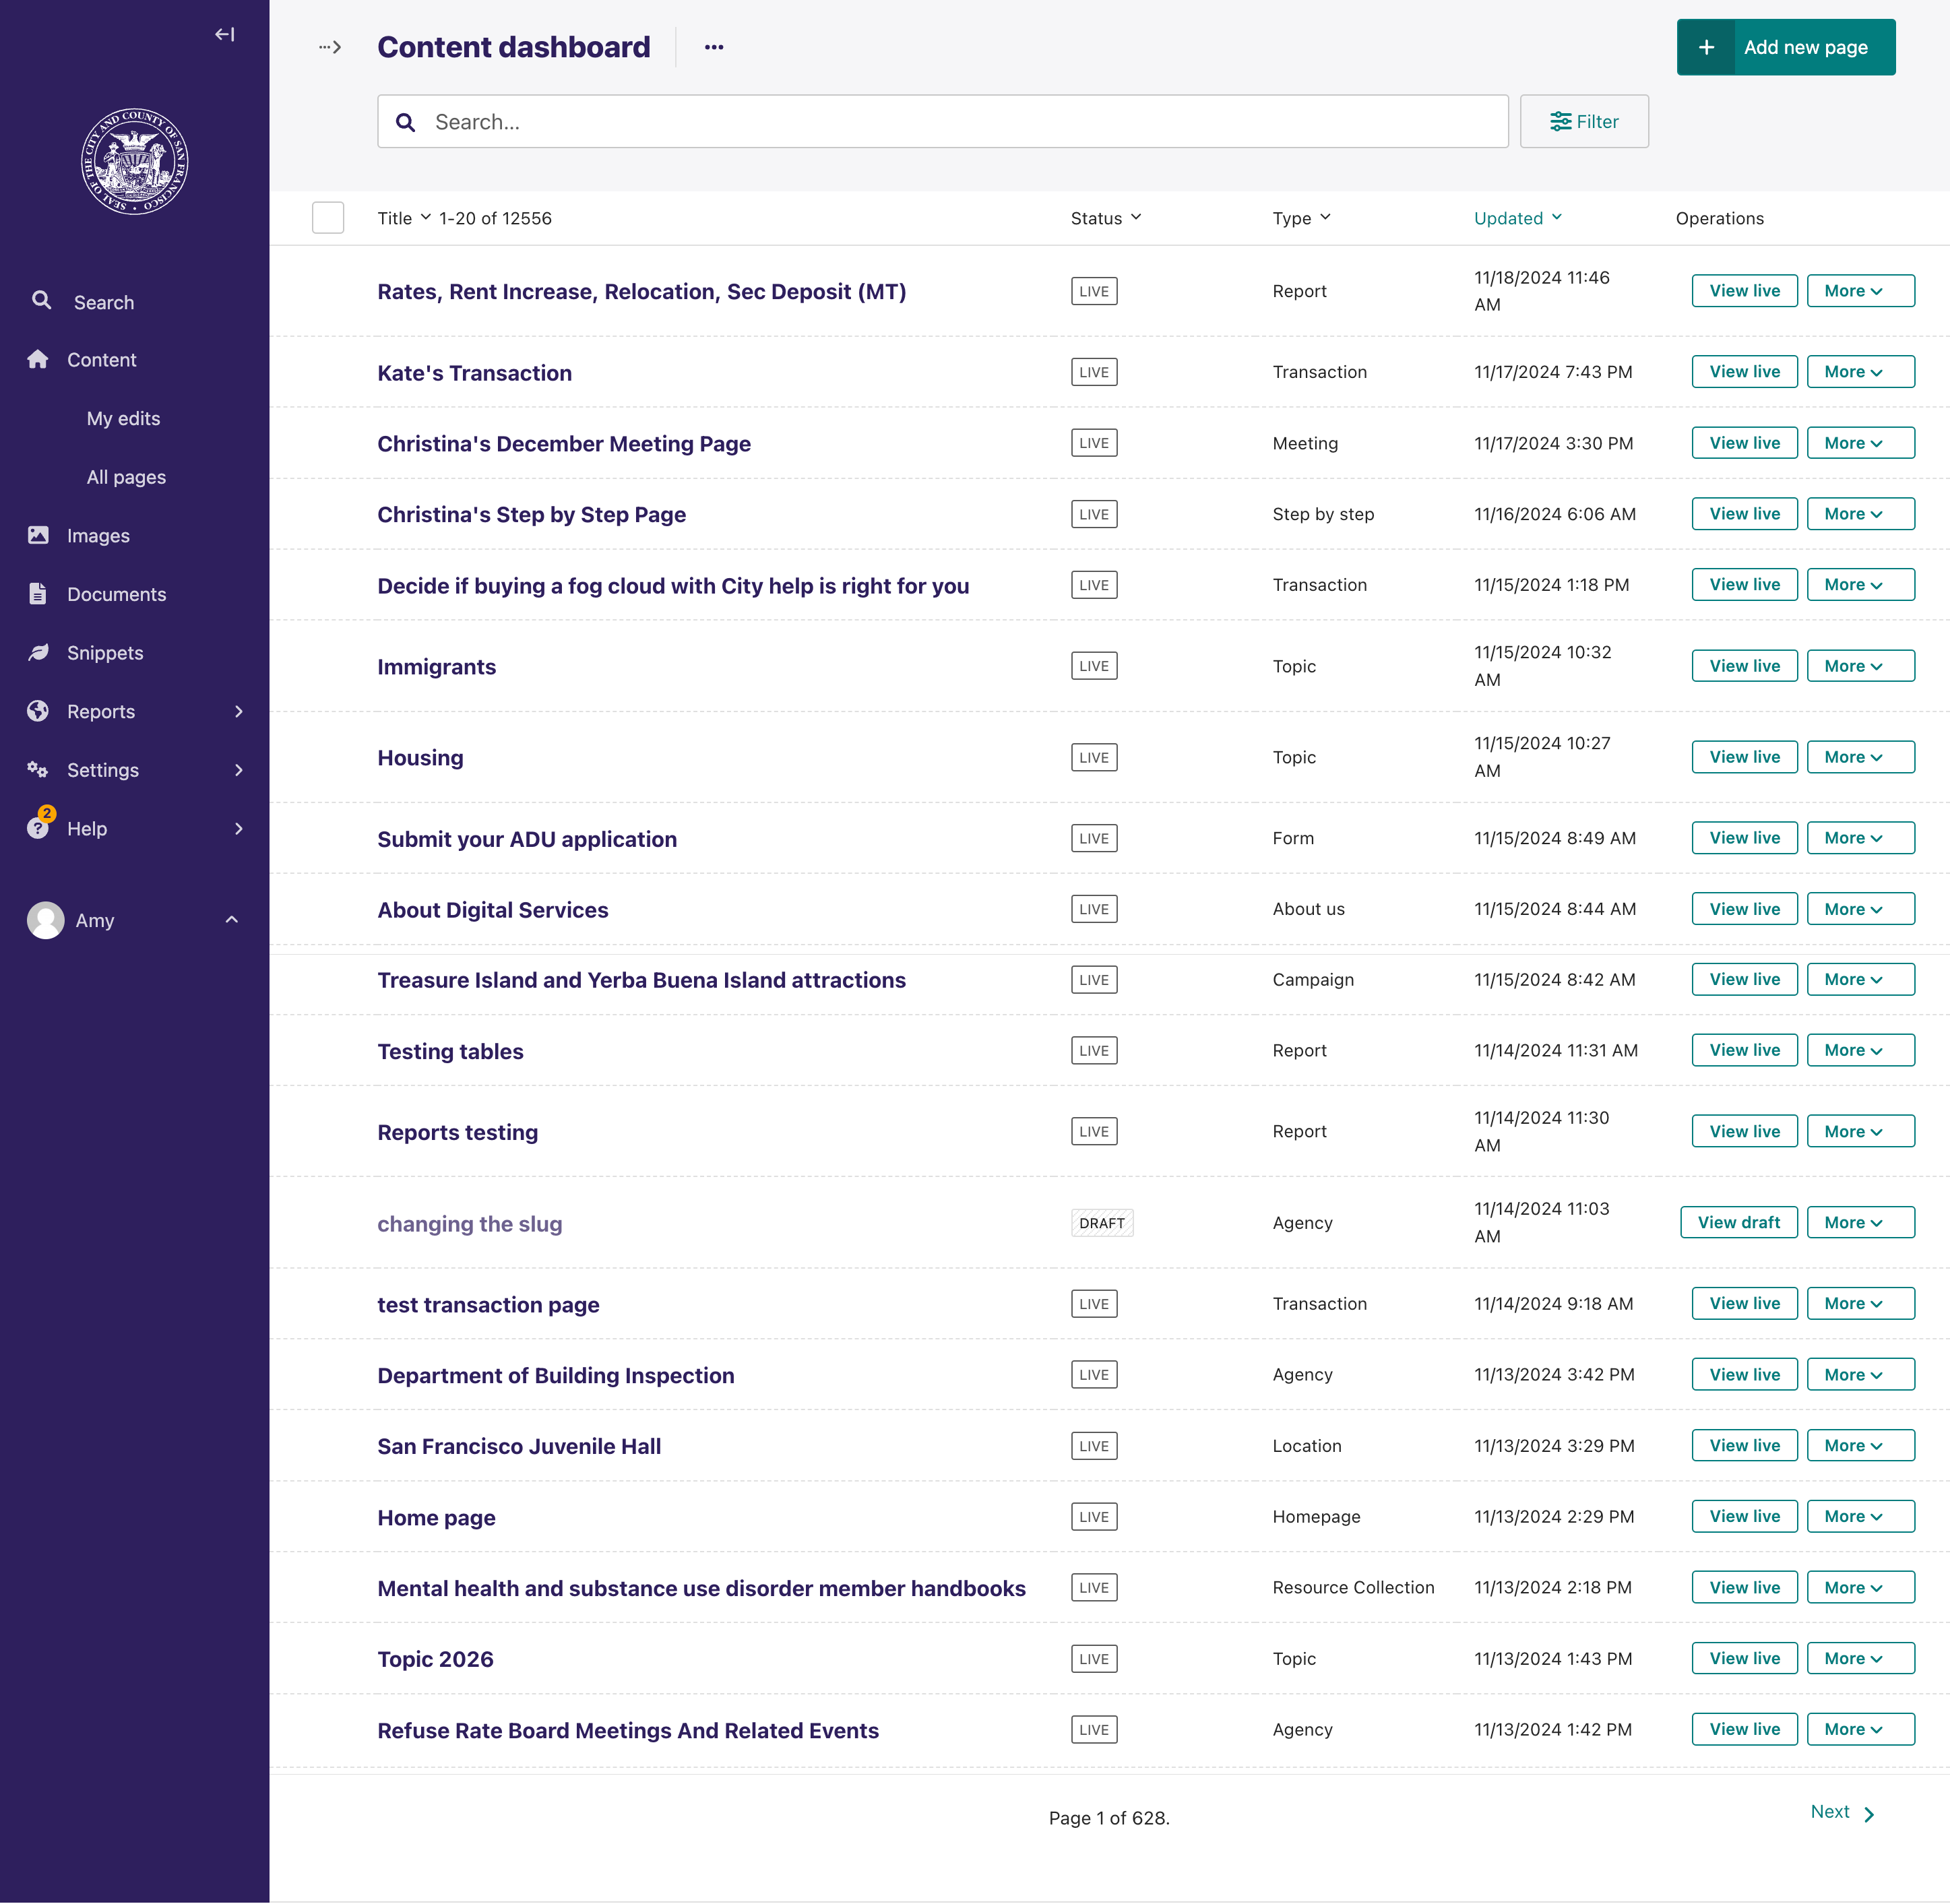
Task: Select All pages in the sidebar
Action: click(126, 477)
